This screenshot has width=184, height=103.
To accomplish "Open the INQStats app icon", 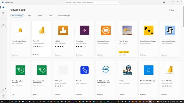I will (x=63, y=30).
